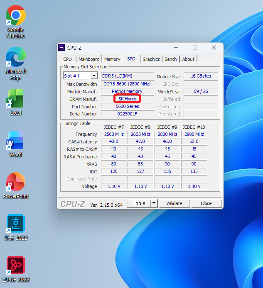Screen dimensions: 263x288
Task: Select the SPD tab
Action: click(131, 59)
